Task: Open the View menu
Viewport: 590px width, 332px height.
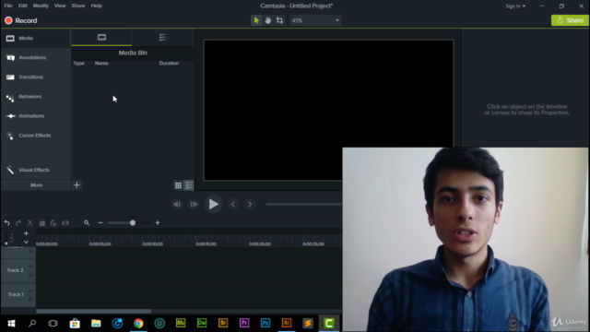Action: click(60, 6)
